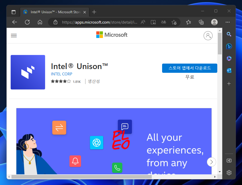Click the horizontal scrollbar thumb
Screen dimensions: 242x185
[x=82, y=177]
